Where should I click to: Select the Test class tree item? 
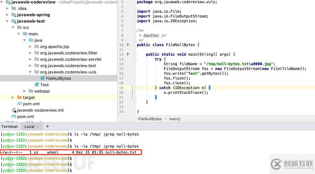(x=44, y=85)
